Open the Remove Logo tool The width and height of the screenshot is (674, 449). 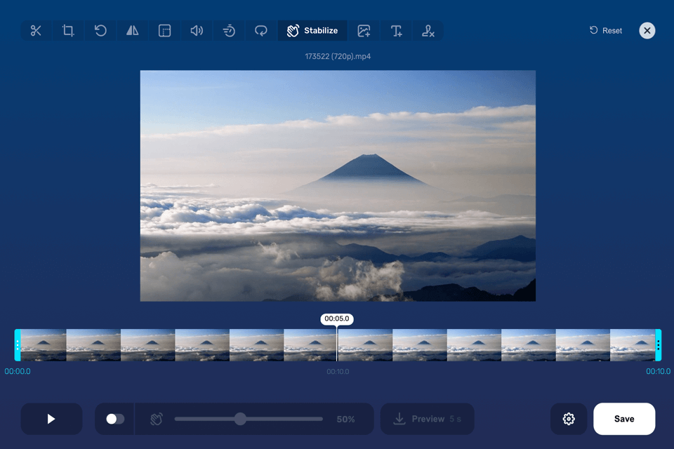coord(428,30)
